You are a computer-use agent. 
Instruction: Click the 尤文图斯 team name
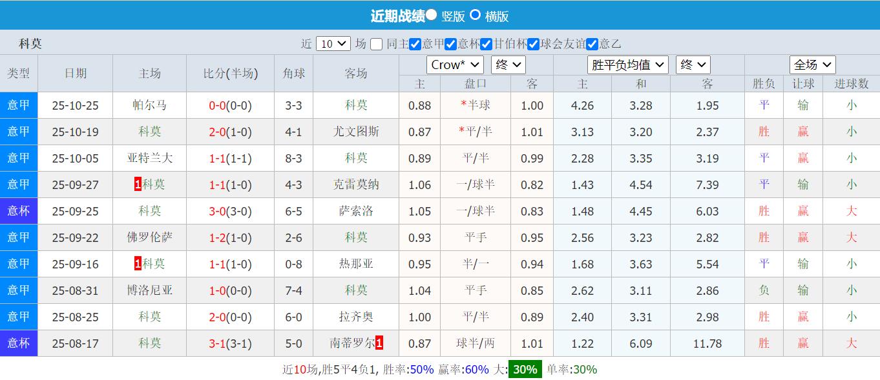[357, 132]
